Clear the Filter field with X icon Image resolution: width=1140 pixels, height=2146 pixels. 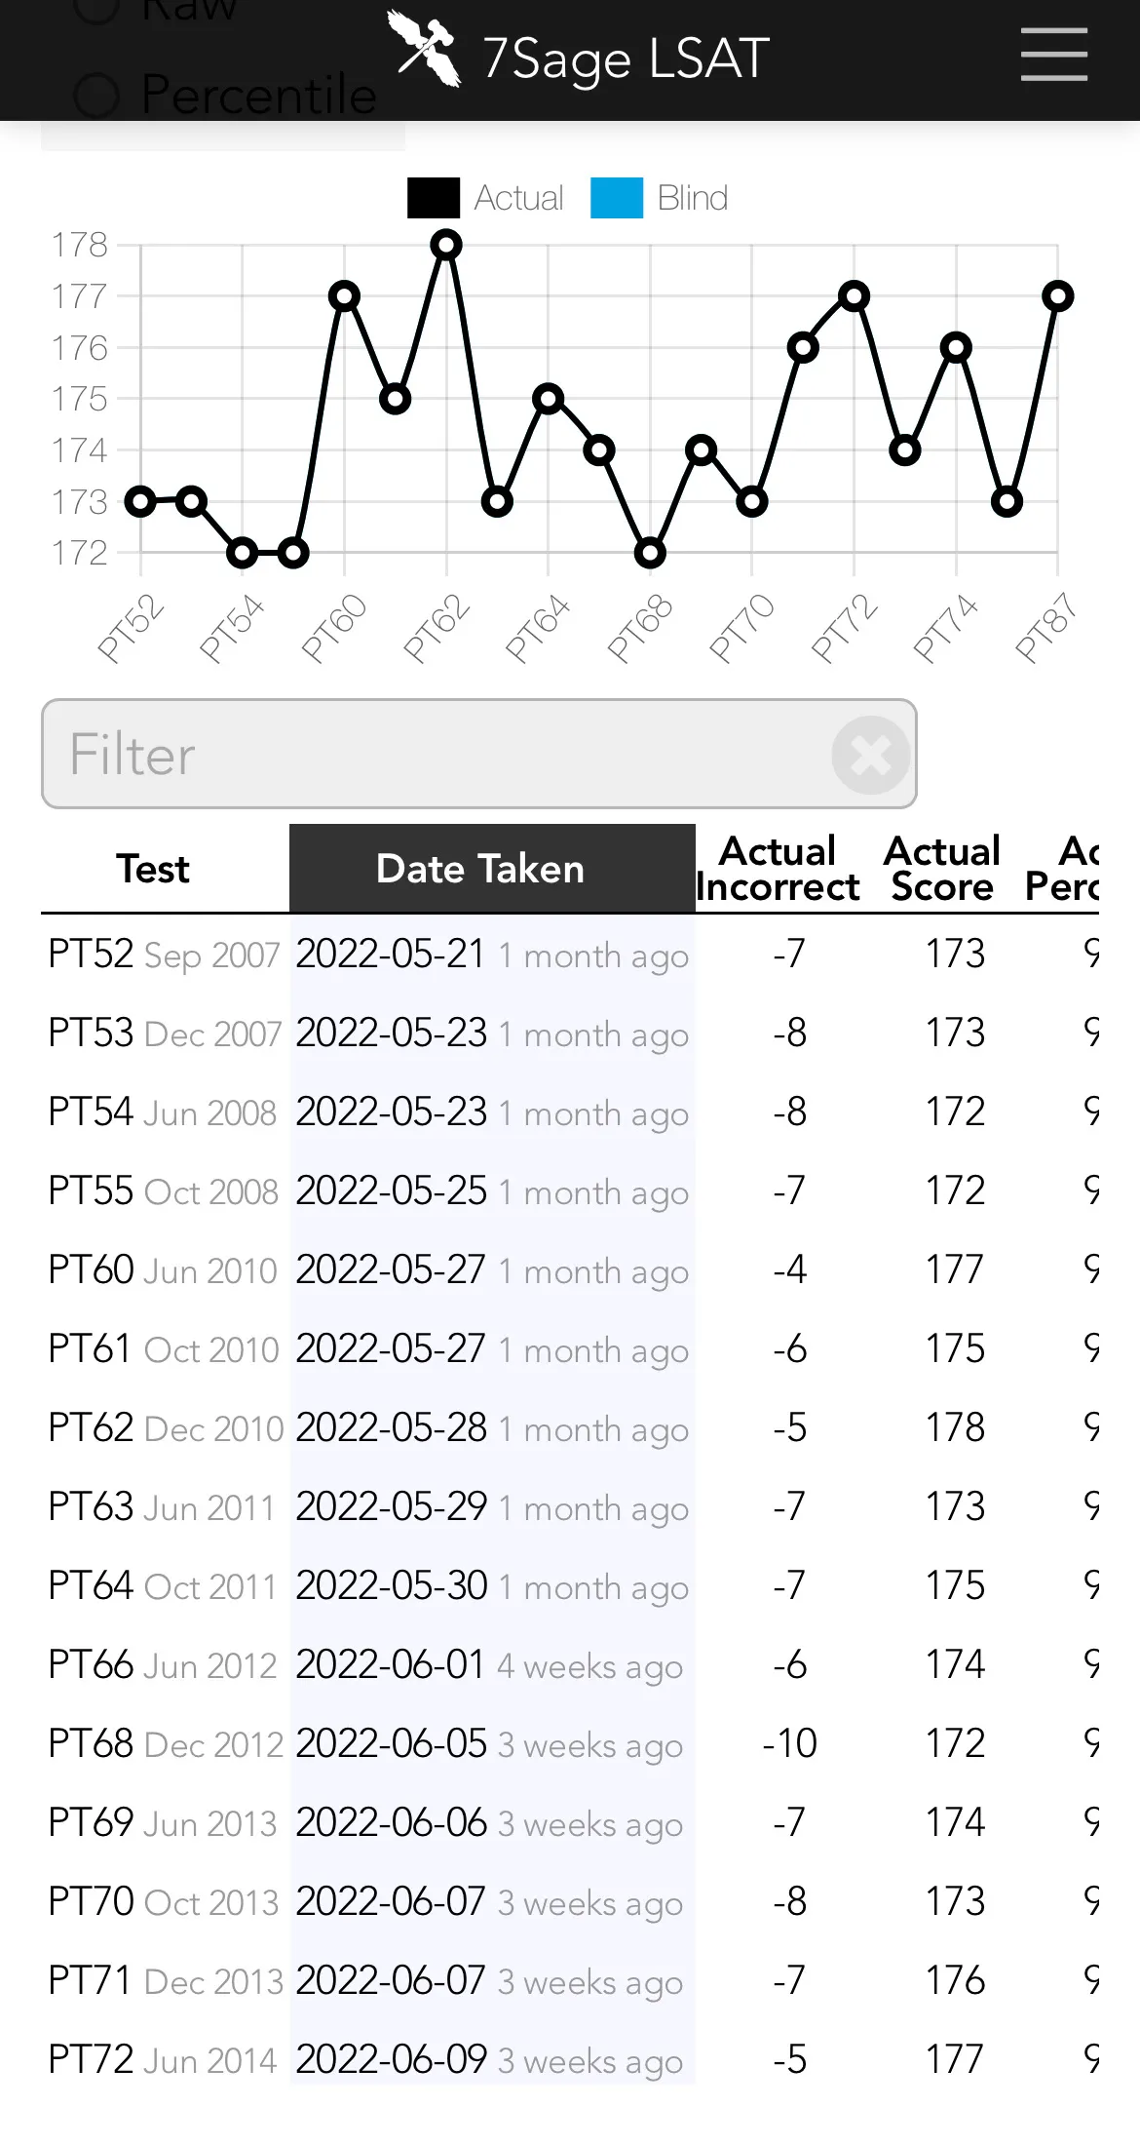[870, 754]
